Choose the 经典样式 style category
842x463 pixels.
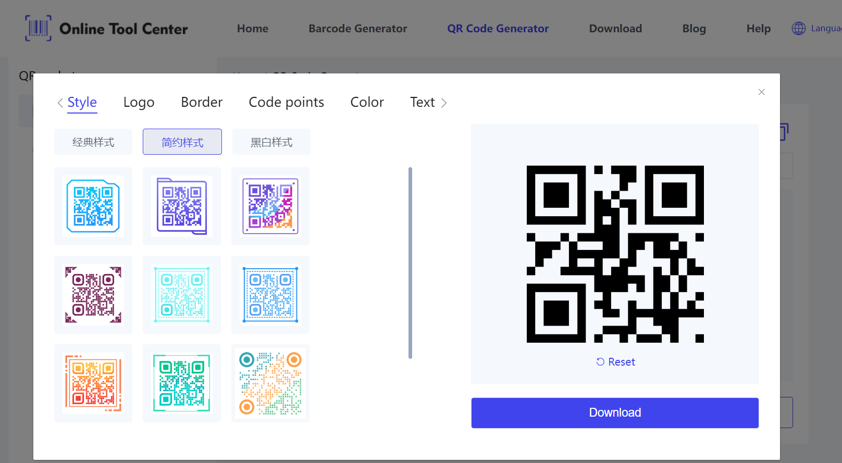93,142
